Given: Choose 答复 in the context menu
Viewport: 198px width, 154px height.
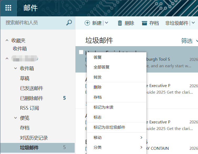Looking at the screenshot, I should coord(98,57).
